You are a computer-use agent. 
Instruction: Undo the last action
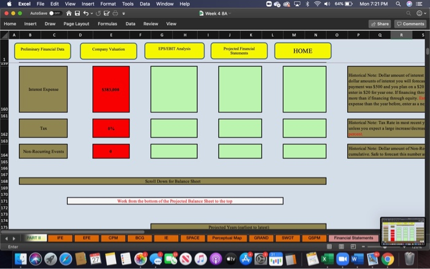(86, 13)
